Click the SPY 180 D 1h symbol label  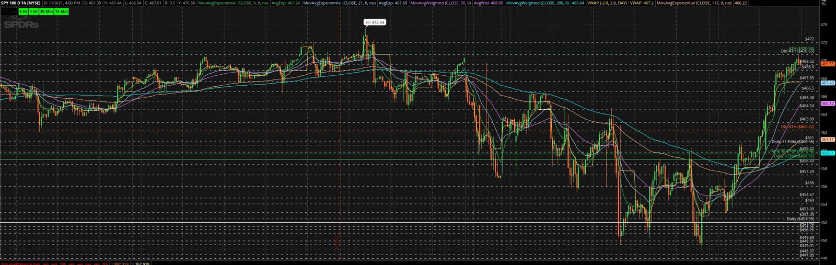pos(21,3)
